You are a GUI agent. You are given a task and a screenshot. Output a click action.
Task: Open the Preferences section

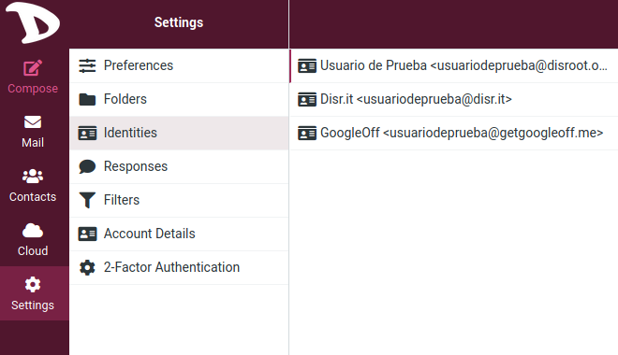[x=179, y=65]
